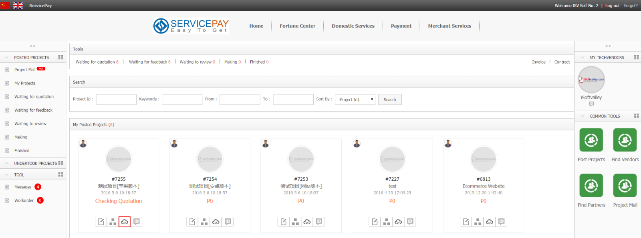
Task: Click the edit icon on project #7227
Action: (x=375, y=222)
